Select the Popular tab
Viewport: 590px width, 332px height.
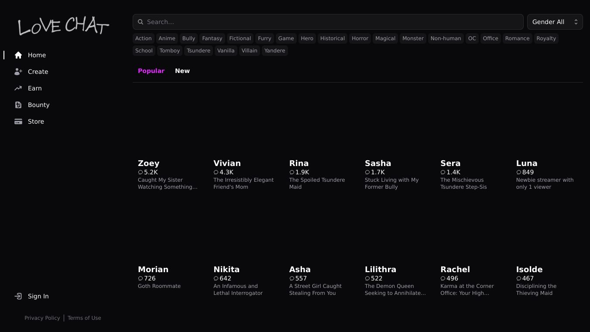151,71
